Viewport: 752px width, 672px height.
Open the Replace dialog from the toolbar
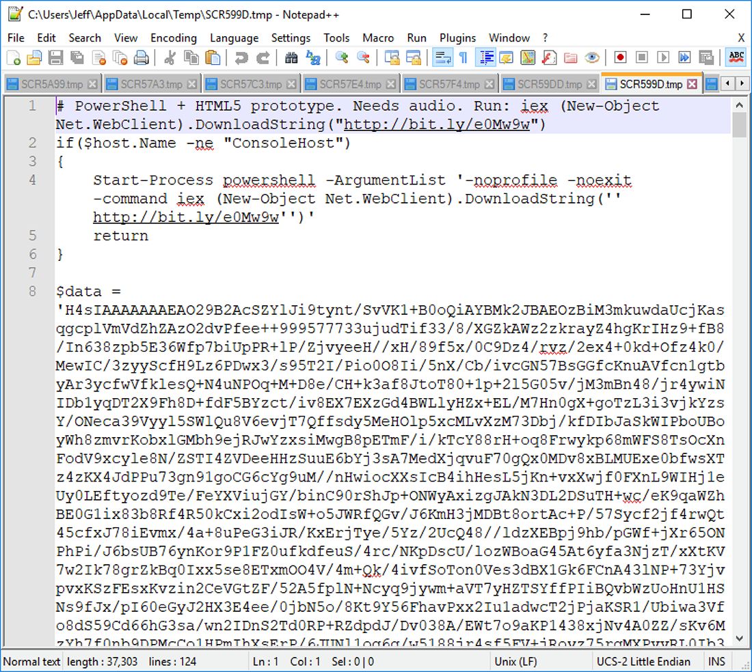point(312,58)
